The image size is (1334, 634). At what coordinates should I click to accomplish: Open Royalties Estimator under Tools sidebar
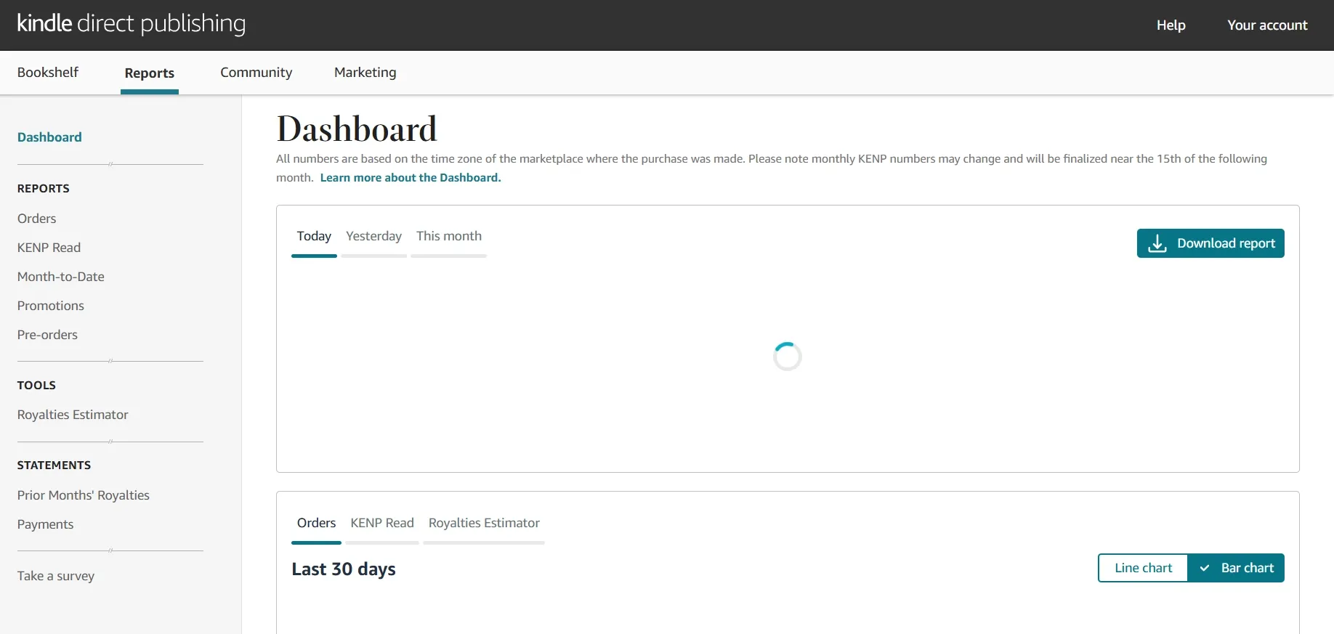click(x=73, y=415)
